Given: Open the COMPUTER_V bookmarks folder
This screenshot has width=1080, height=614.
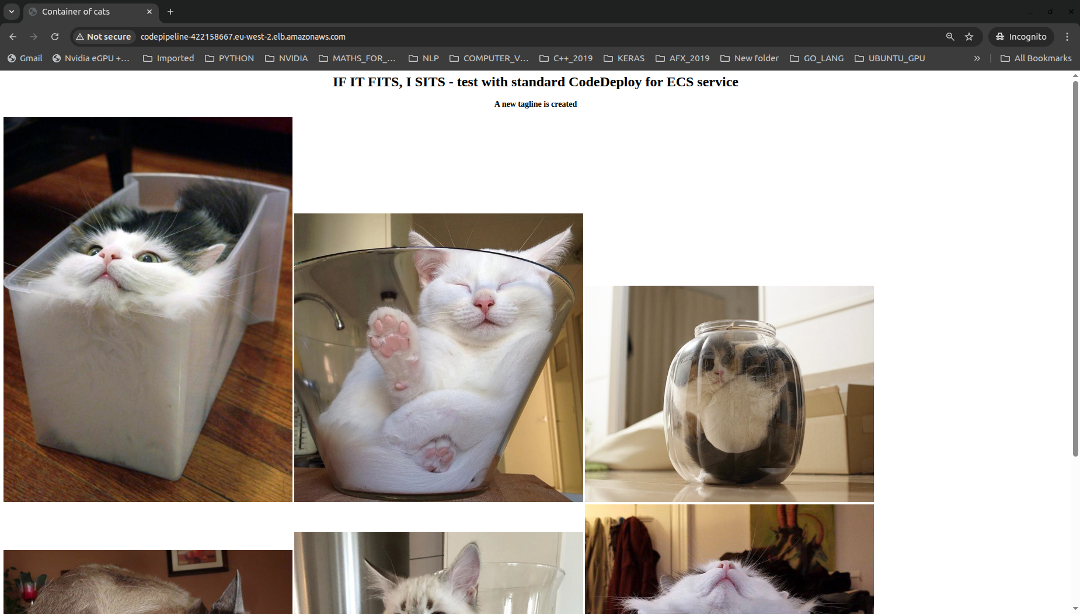Looking at the screenshot, I should pos(489,58).
